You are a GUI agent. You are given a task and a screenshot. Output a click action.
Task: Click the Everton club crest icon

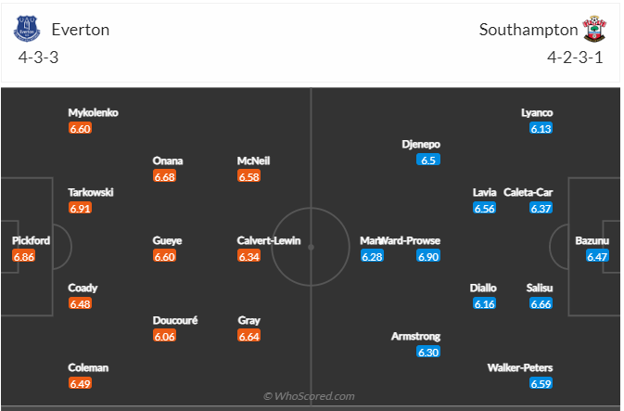[27, 30]
